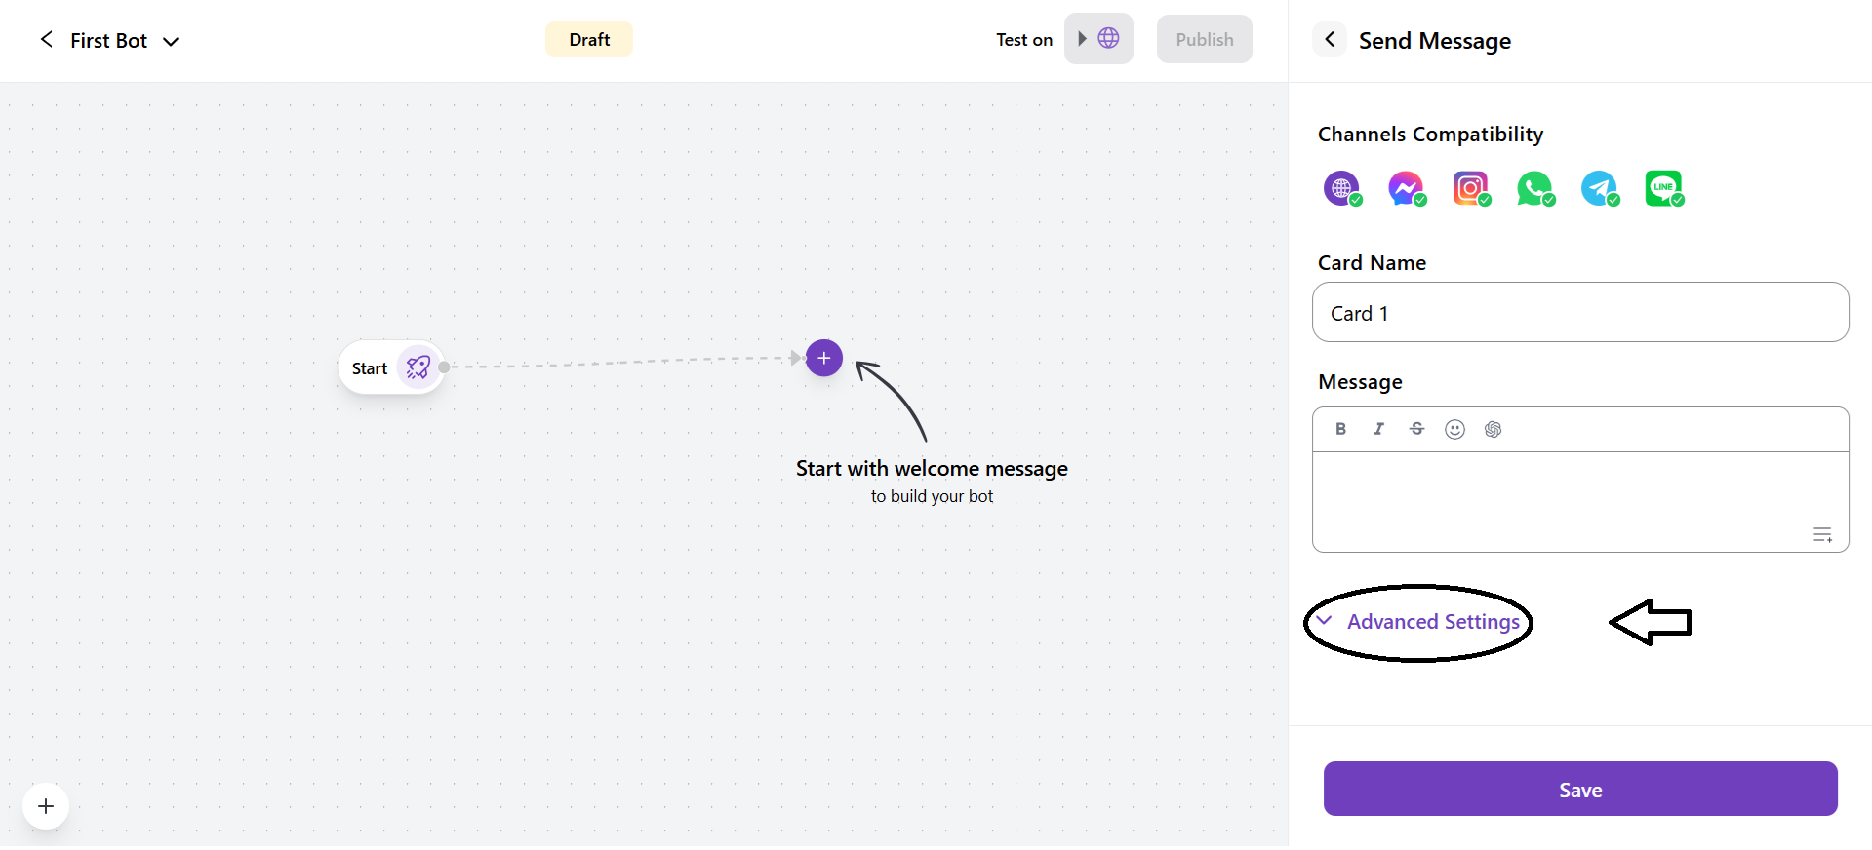The image size is (1872, 850).
Task: Open the First Bot dropdown menu
Action: point(171,41)
